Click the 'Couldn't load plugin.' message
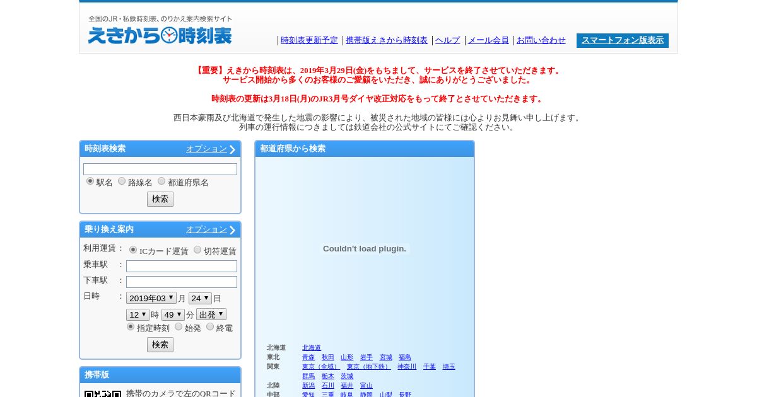757x397 pixels. pyautogui.click(x=365, y=249)
